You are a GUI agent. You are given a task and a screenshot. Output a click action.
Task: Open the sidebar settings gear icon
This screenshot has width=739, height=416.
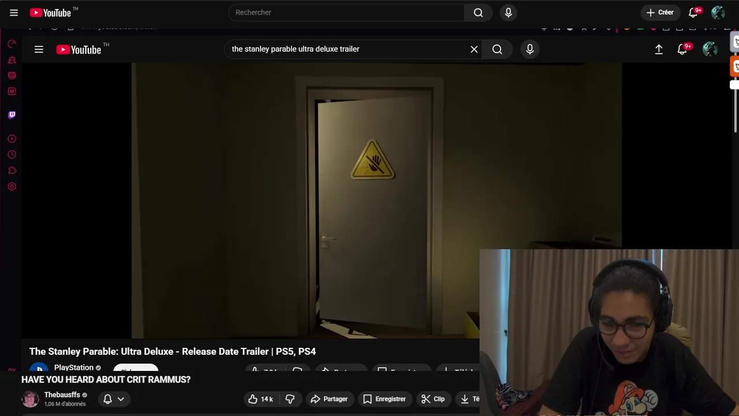12,186
